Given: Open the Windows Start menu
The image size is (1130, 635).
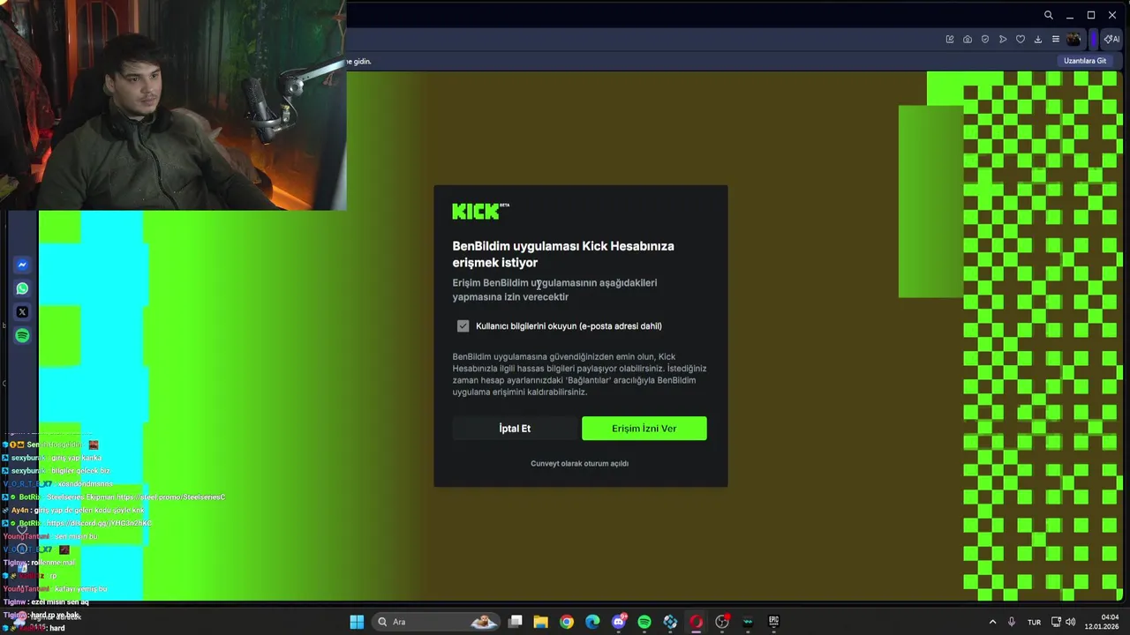Looking at the screenshot, I should pyautogui.click(x=357, y=622).
